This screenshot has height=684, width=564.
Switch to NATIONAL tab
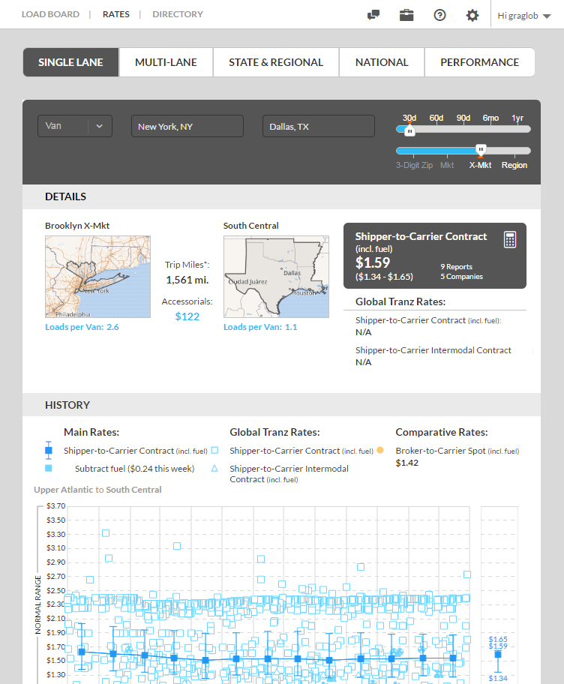382,62
